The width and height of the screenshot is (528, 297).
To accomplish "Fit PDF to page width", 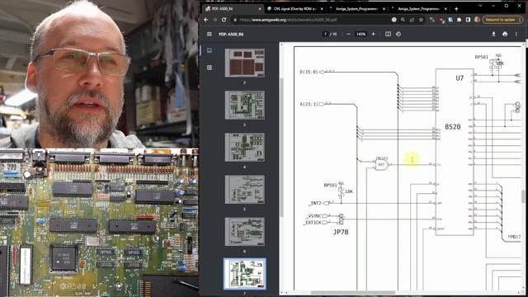I will pos(388,34).
